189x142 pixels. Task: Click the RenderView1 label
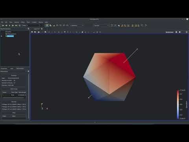click(x=169, y=32)
